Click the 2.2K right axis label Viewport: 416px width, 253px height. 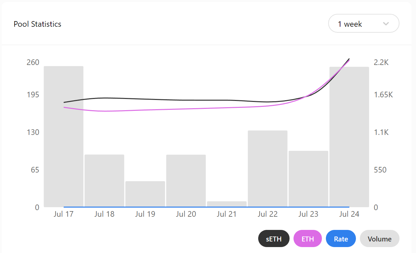click(382, 62)
